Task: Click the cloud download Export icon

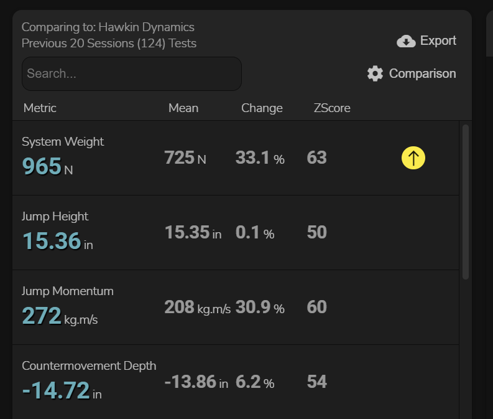Action: pos(406,41)
